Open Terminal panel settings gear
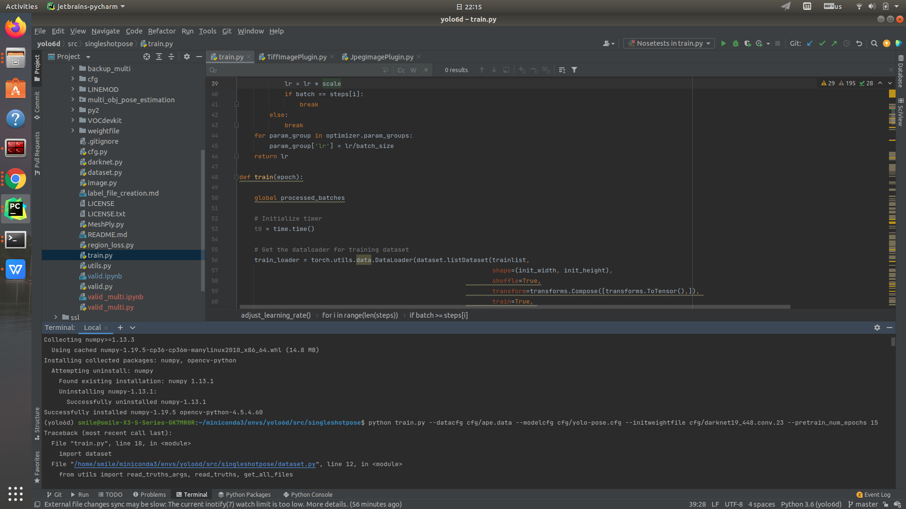The image size is (906, 509). pos(877,328)
